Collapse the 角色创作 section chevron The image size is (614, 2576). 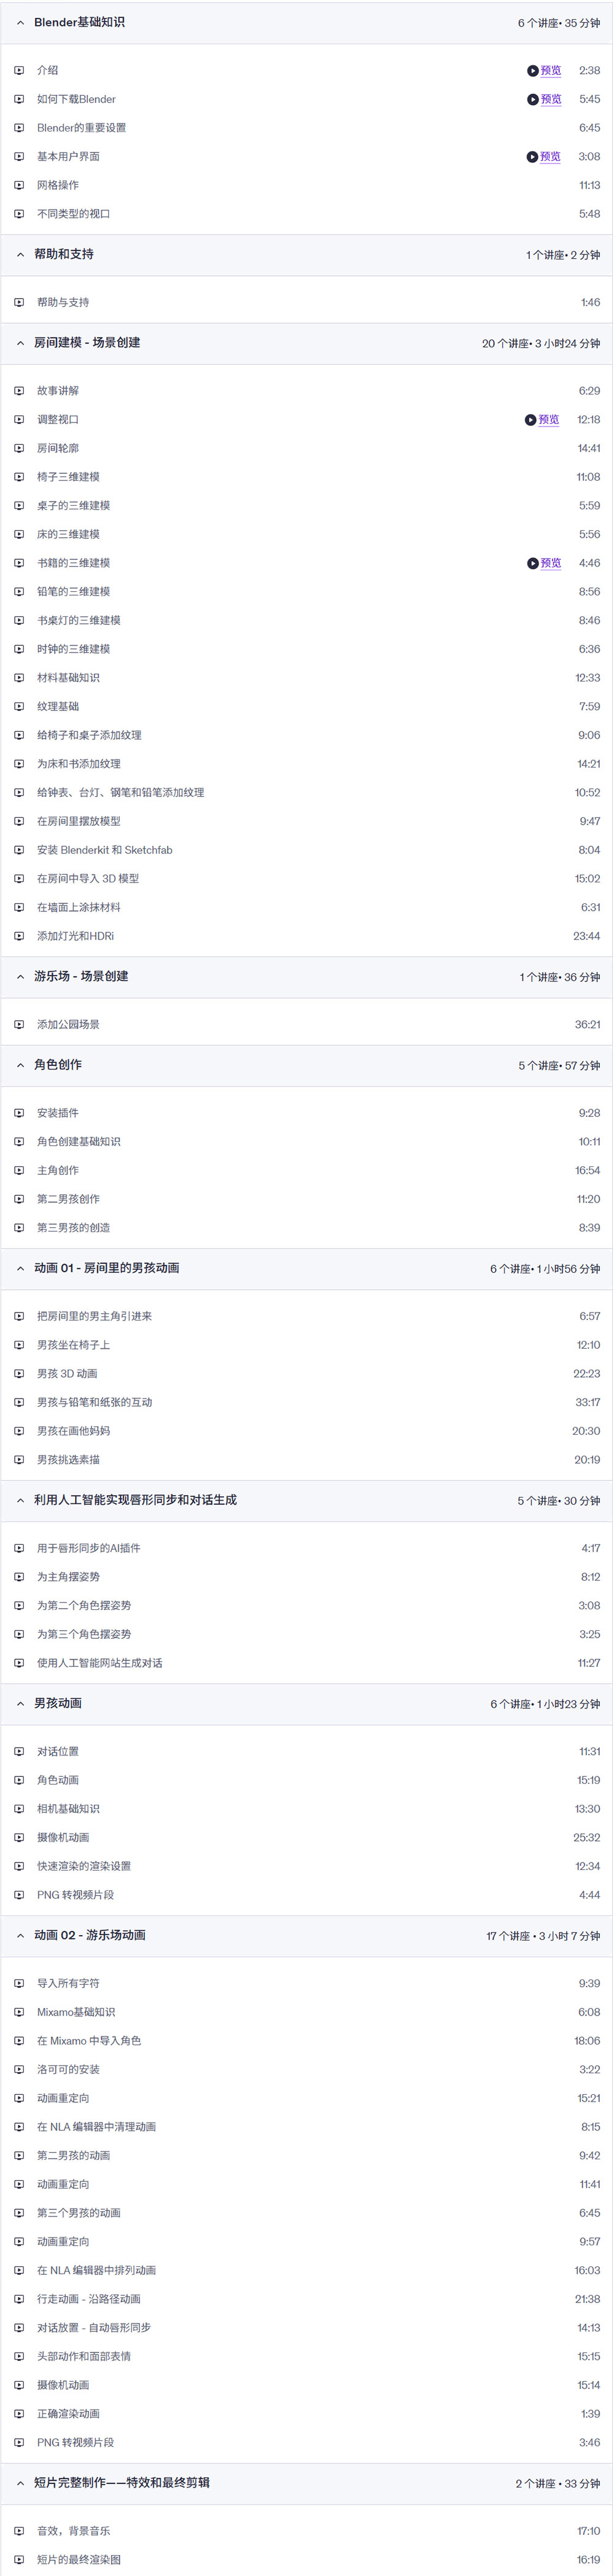(x=20, y=1066)
